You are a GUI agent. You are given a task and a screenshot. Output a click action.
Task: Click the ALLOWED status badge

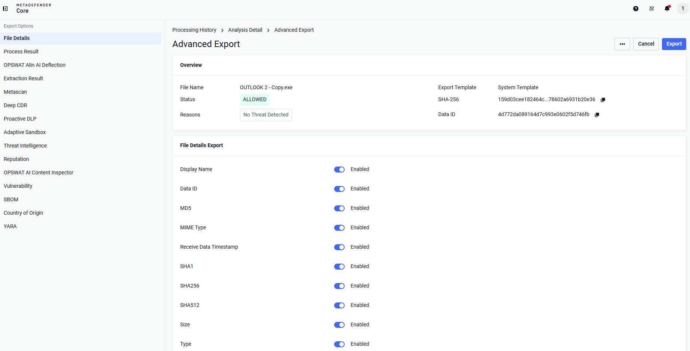tap(255, 100)
